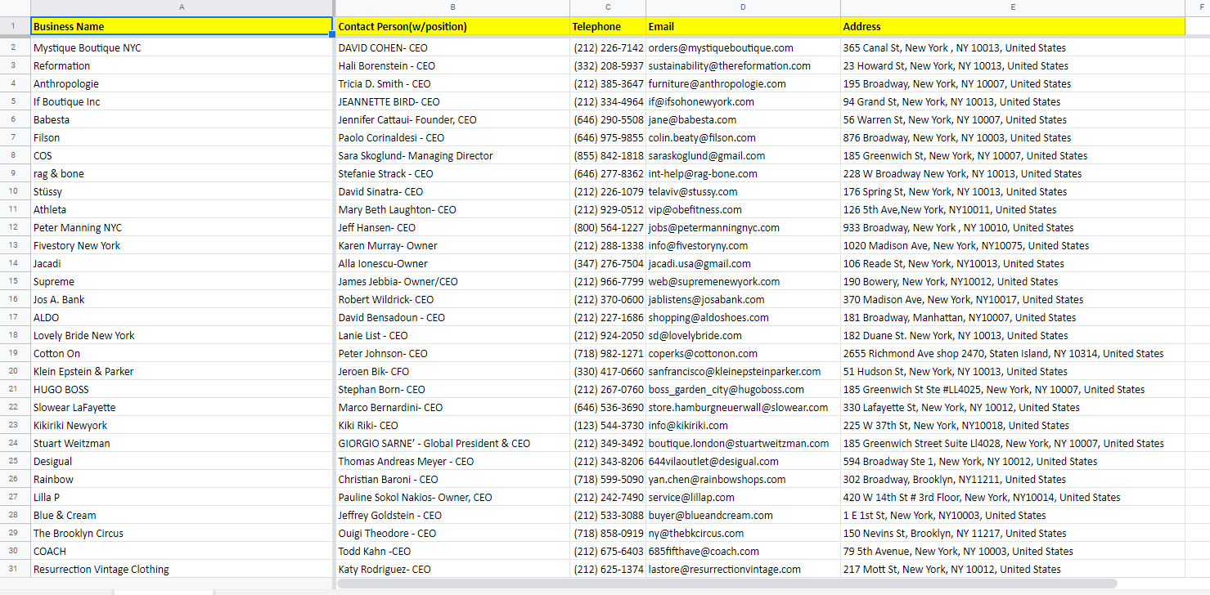Select the Stuart Weitzman business cell
The width and height of the screenshot is (1210, 595).
182,443
